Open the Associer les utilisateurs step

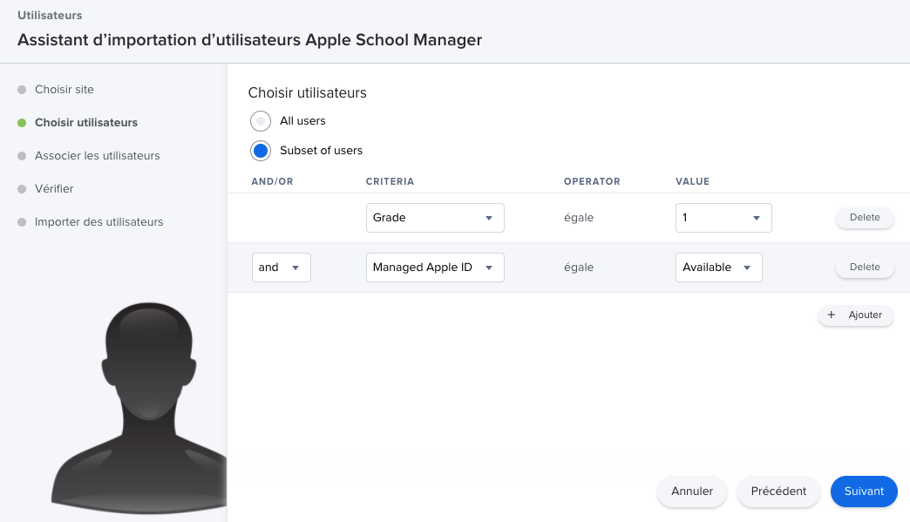point(97,155)
